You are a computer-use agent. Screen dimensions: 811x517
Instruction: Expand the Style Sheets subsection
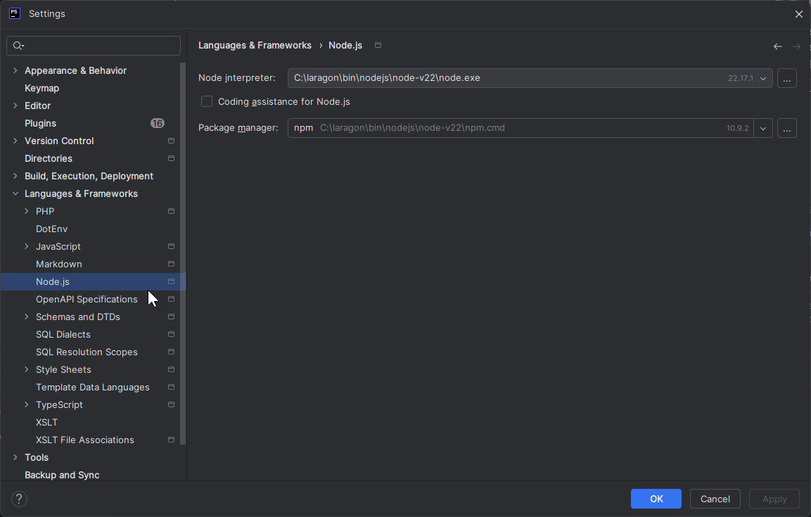[27, 369]
